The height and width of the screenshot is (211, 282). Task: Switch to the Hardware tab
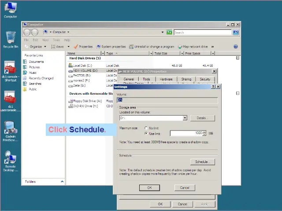[x=166, y=79]
